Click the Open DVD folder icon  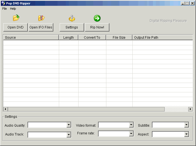(x=16, y=18)
